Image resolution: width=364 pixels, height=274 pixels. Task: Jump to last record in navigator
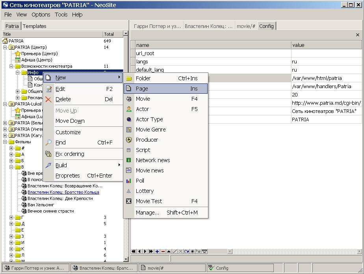(x=151, y=251)
